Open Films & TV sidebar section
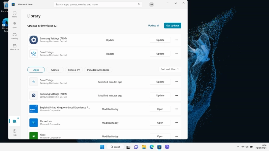The image size is (269, 151). (15, 47)
